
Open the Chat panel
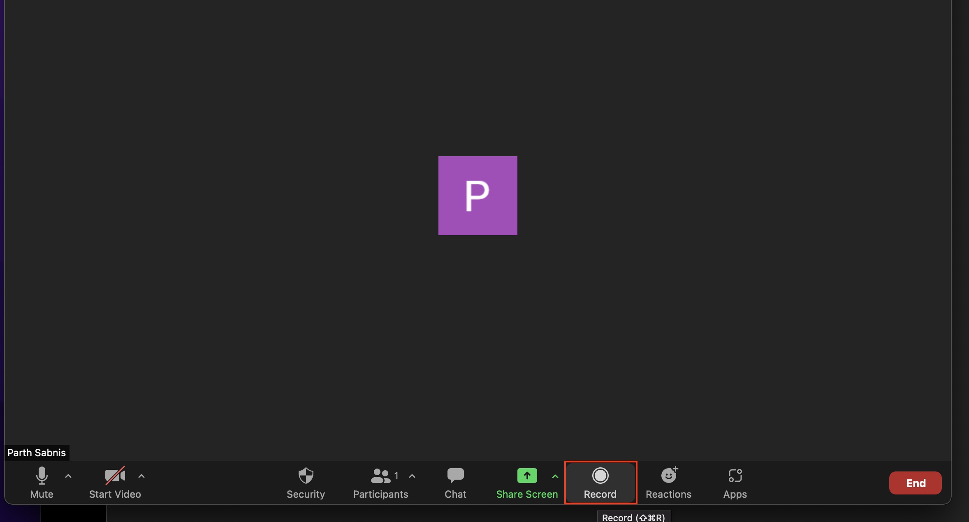click(455, 483)
